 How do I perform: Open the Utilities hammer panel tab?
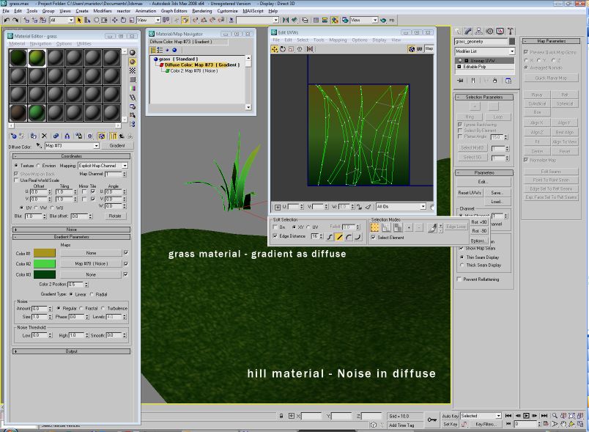[510, 32]
